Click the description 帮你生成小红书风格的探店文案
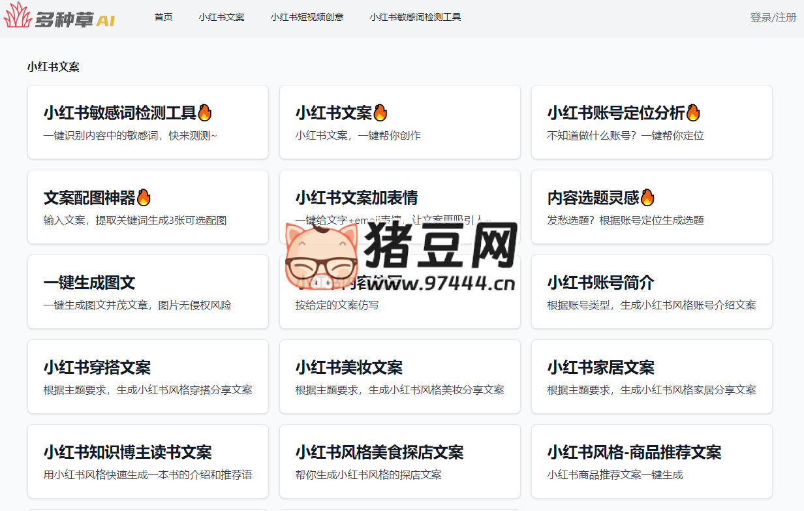804x511 pixels. tap(369, 475)
